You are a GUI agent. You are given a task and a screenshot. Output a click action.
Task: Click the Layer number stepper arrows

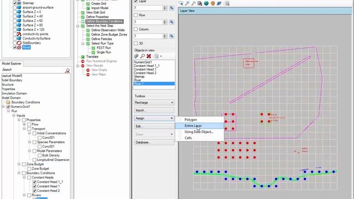(x=165, y=8)
